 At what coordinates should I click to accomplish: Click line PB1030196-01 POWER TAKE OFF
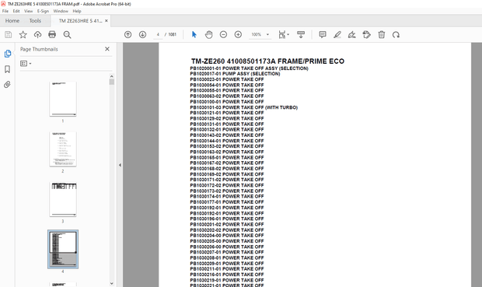[227, 219]
